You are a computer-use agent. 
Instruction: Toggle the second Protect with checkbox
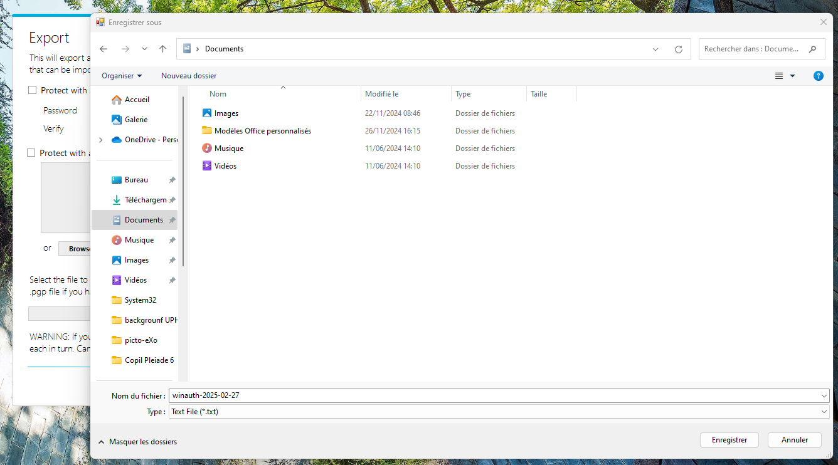[x=31, y=153]
